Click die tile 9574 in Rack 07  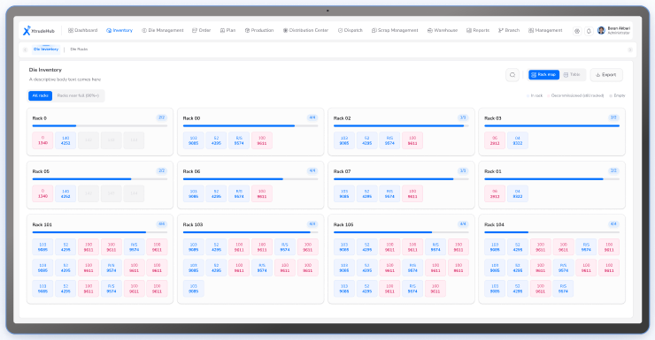click(389, 193)
